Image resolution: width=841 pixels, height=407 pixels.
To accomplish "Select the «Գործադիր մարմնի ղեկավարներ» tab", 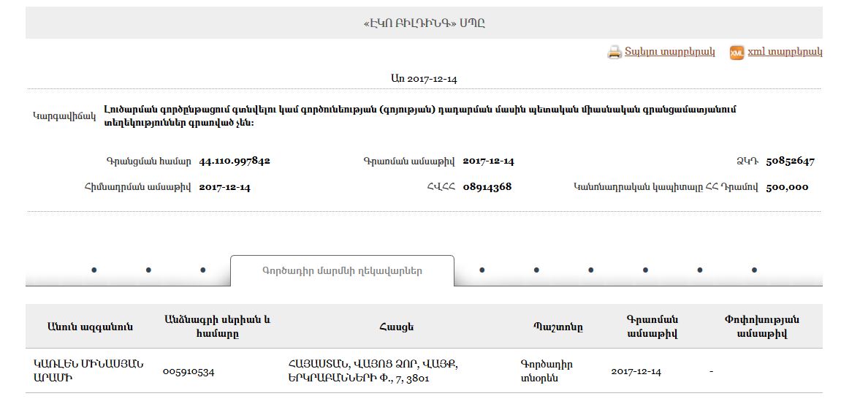I will (342, 271).
